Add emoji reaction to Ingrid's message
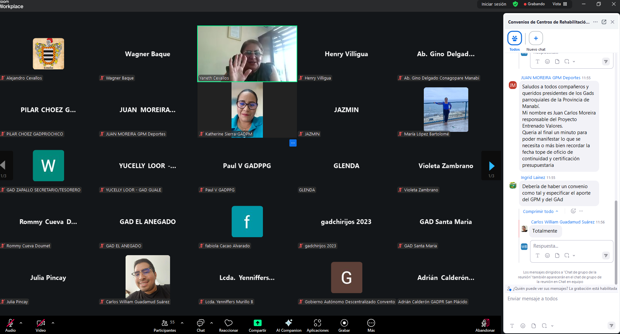The width and height of the screenshot is (620, 334). (x=573, y=211)
